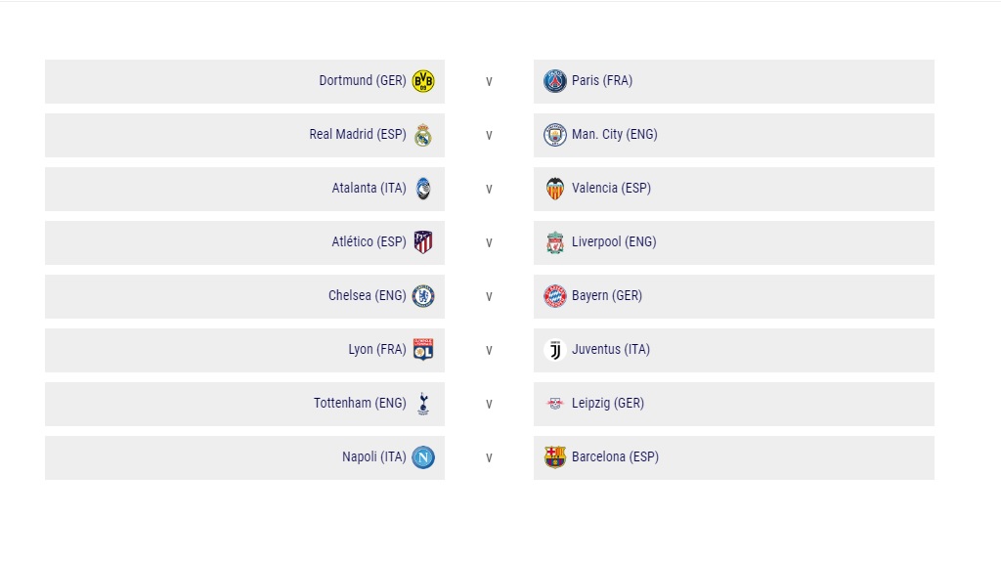
Task: Click the Manchester City crest
Action: coord(555,135)
